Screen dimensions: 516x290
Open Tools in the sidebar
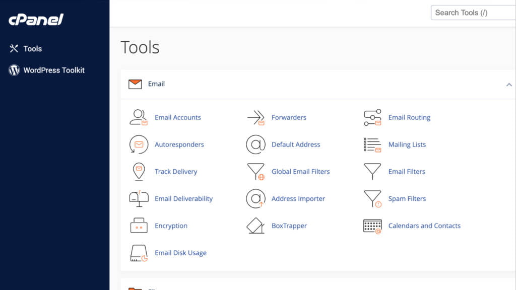(32, 49)
